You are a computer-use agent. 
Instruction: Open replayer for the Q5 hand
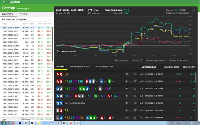[x=127, y=103]
